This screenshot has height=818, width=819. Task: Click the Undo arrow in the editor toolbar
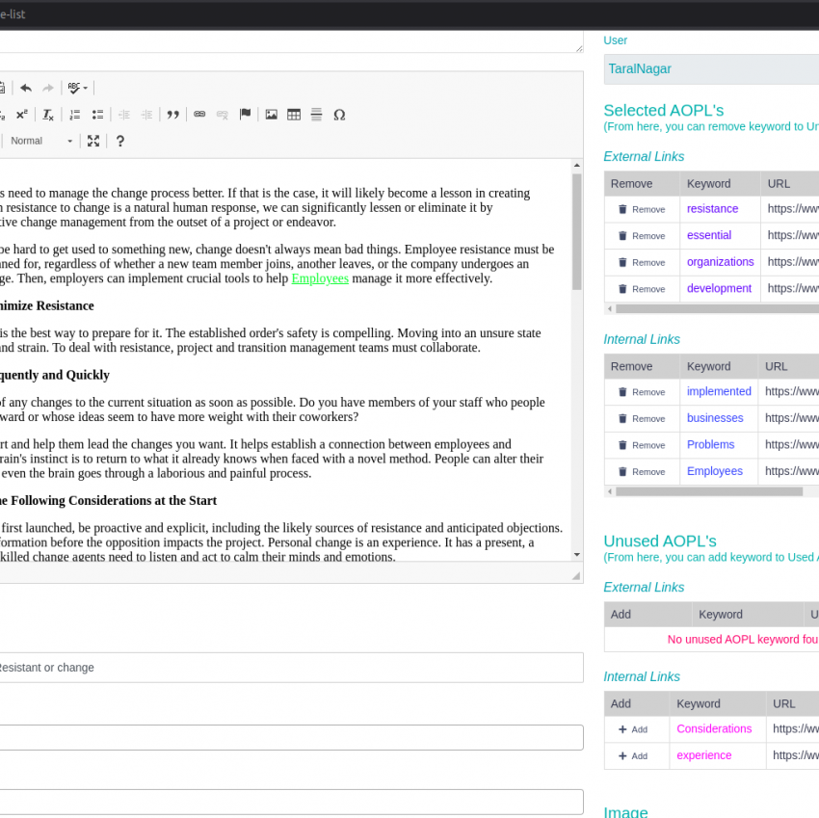click(26, 88)
